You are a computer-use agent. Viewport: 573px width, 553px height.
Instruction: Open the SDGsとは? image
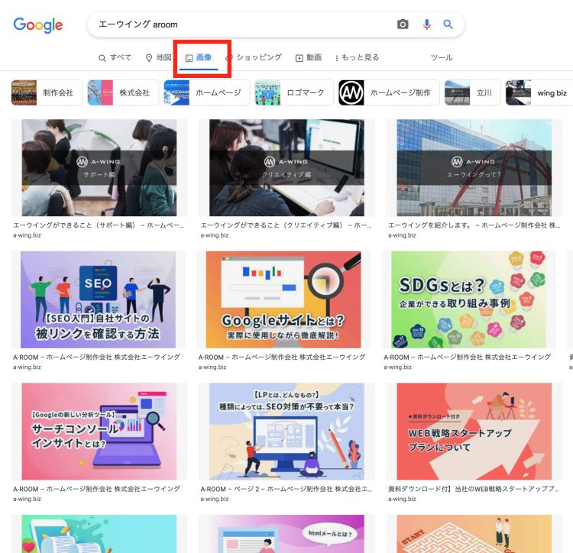tap(469, 299)
